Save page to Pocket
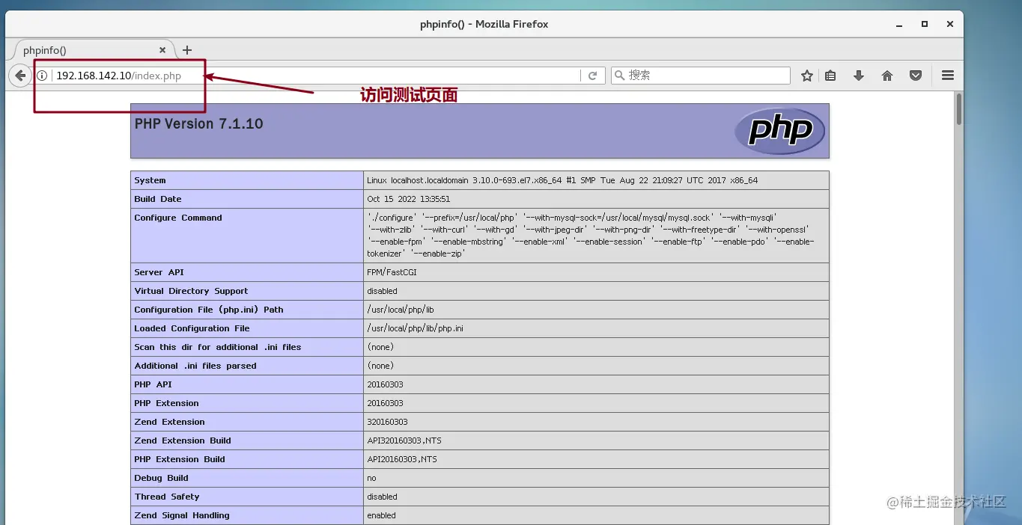The width and height of the screenshot is (1022, 525). 915,75
